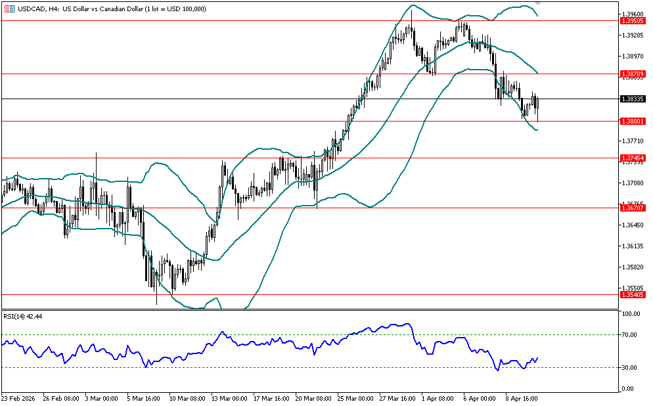Select the 1.36707 red price label
The width and height of the screenshot is (653, 406).
coord(632,207)
